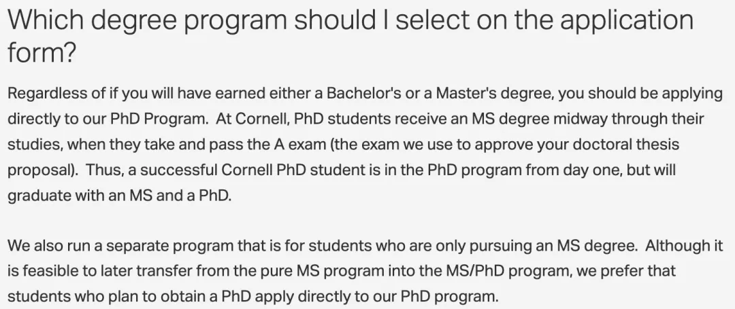Click the words "PhD Program." after "directly to our"
The height and width of the screenshot is (309, 735).
tap(160, 119)
